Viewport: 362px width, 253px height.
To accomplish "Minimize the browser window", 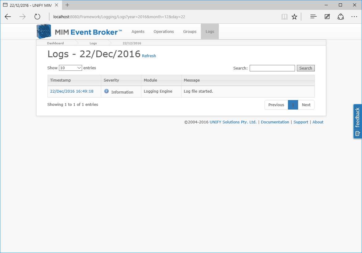I will click(326, 5).
